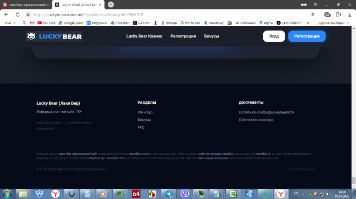Open the Бонусы item in the site navigation

coord(211,36)
